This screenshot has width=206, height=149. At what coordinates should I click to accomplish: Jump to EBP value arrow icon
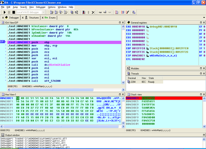click(x=147, y=49)
